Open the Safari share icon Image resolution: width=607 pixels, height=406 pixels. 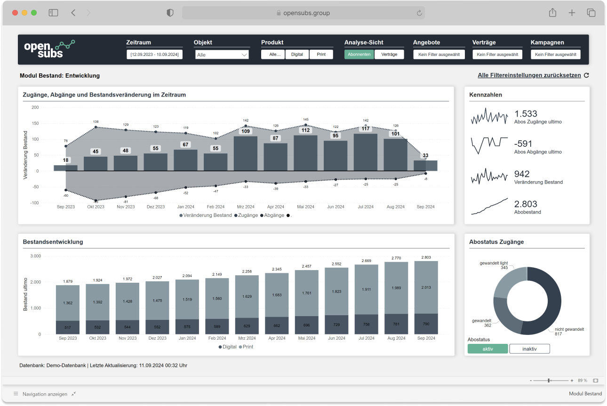[552, 13]
